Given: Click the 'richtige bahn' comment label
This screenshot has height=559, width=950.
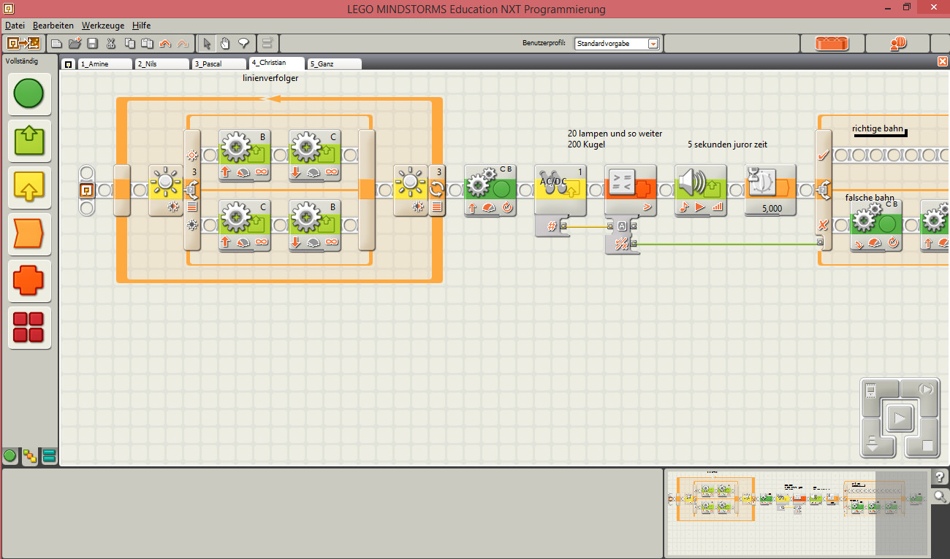Looking at the screenshot, I should click(878, 128).
